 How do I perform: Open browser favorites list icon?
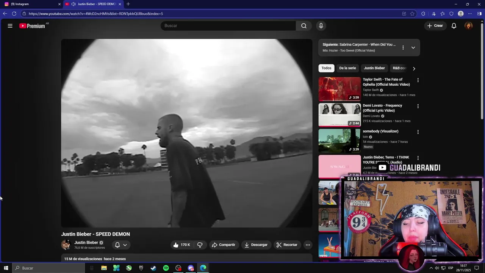click(443, 14)
